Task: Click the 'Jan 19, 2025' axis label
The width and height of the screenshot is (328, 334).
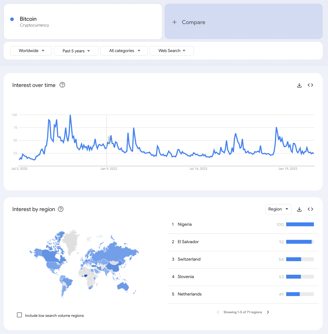Action: pyautogui.click(x=288, y=169)
